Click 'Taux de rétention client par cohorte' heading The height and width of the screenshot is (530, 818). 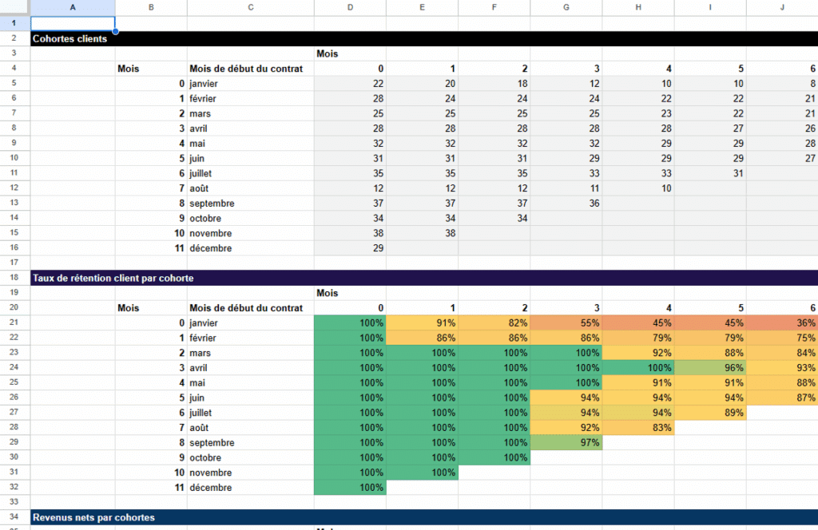[112, 278]
